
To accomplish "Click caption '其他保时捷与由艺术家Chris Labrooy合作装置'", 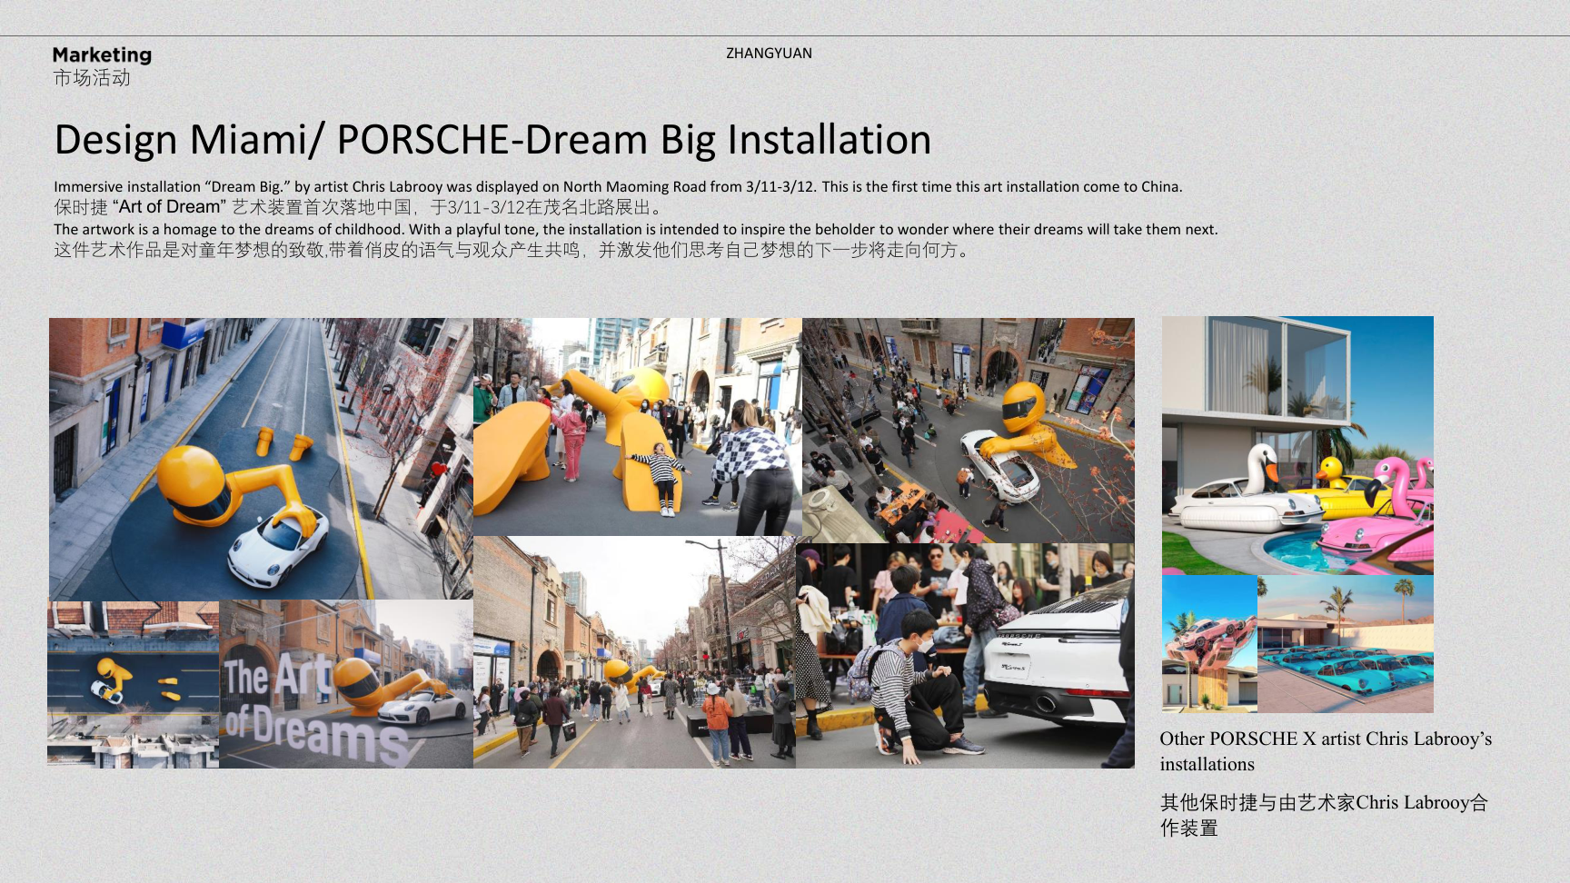I will [x=1324, y=815].
